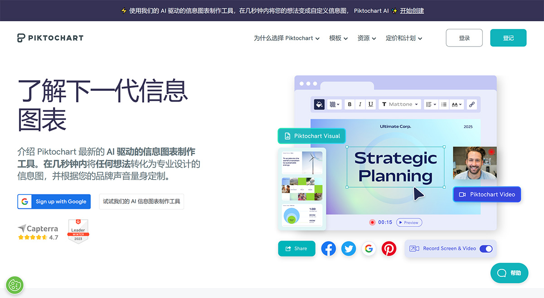This screenshot has height=298, width=544.
Task: Apply Italic formatting
Action: pyautogui.click(x=360, y=104)
